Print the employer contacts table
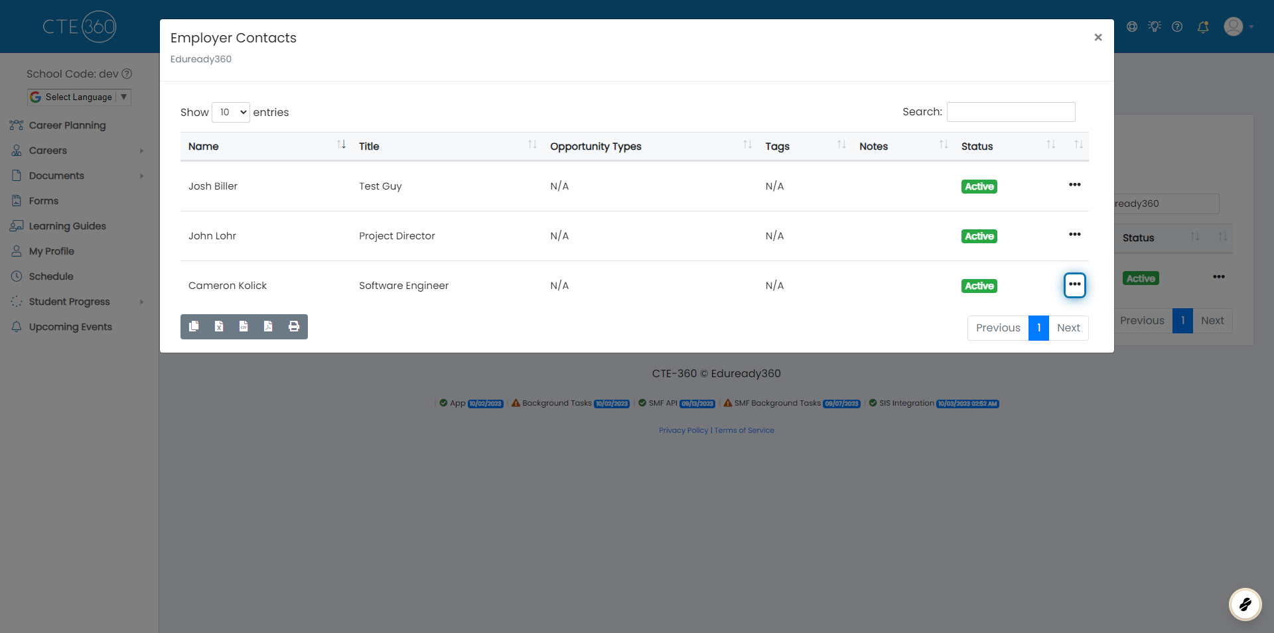Viewport: 1274px width, 633px height. point(294,326)
